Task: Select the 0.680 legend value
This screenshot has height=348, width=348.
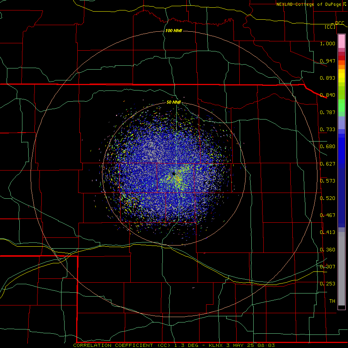Action: click(x=328, y=147)
